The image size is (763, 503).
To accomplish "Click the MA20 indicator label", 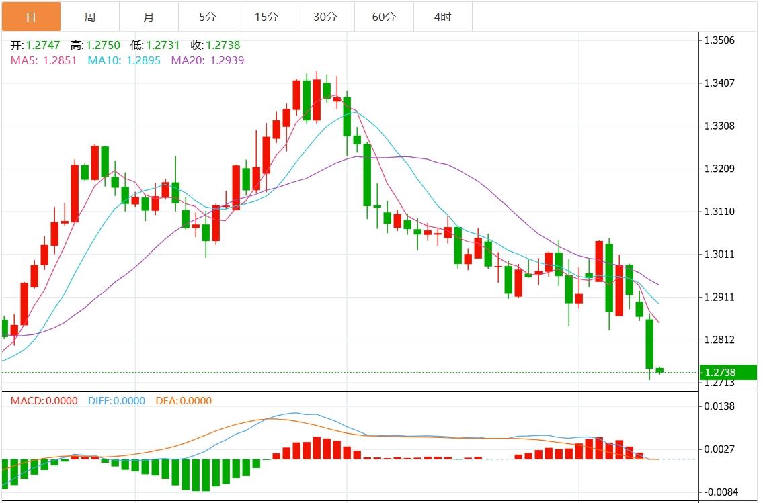I will 207,60.
